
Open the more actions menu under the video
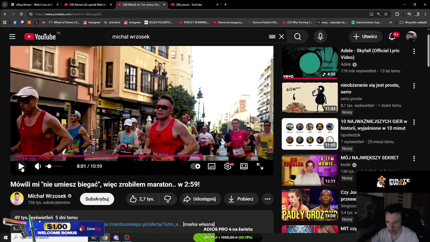pyautogui.click(x=267, y=199)
